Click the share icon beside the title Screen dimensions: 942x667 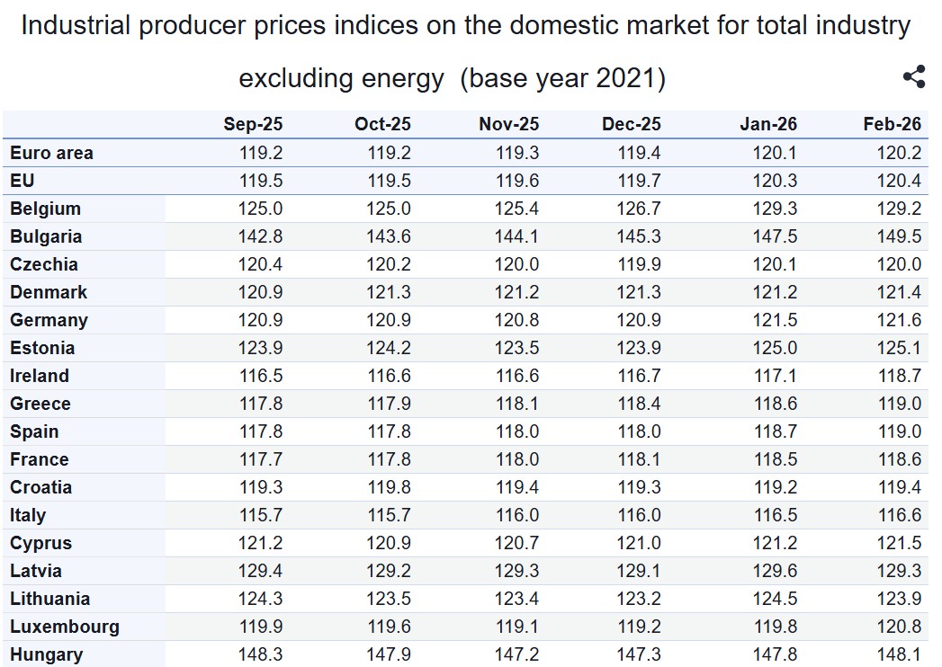pyautogui.click(x=913, y=77)
